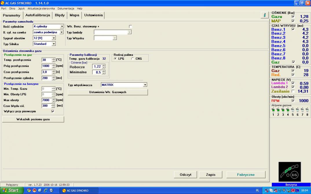Open Internet Explorer from quick launch

(x=46, y=191)
